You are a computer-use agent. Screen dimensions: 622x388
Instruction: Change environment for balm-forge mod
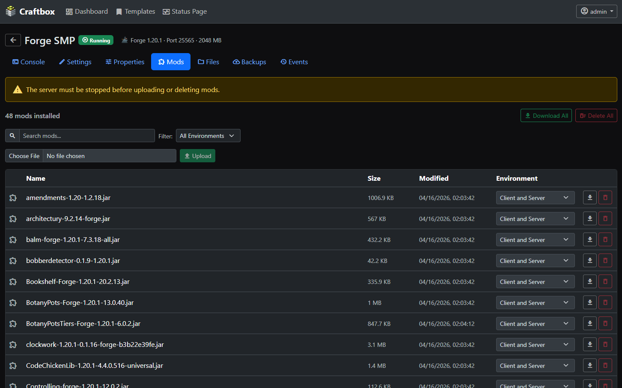coord(535,239)
